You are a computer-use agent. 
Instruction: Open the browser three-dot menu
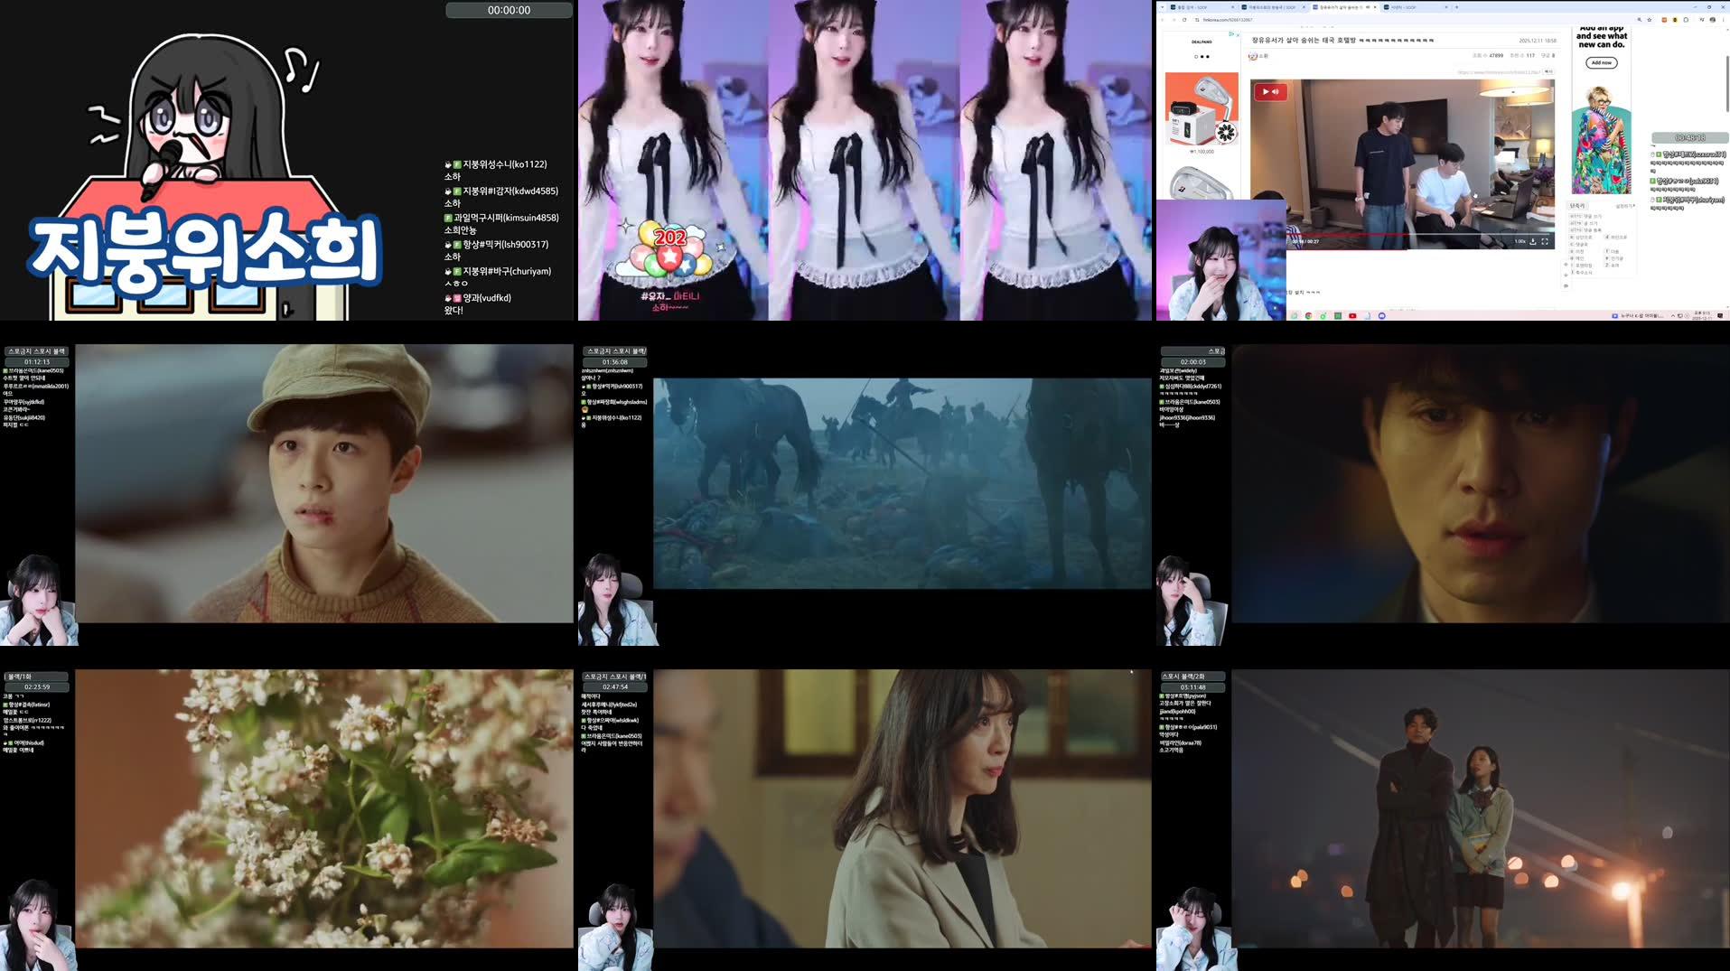click(x=1722, y=19)
